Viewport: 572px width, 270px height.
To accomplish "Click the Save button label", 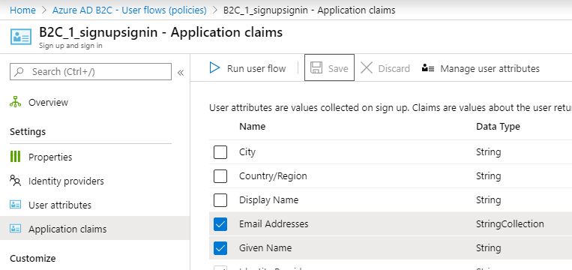I will (338, 68).
